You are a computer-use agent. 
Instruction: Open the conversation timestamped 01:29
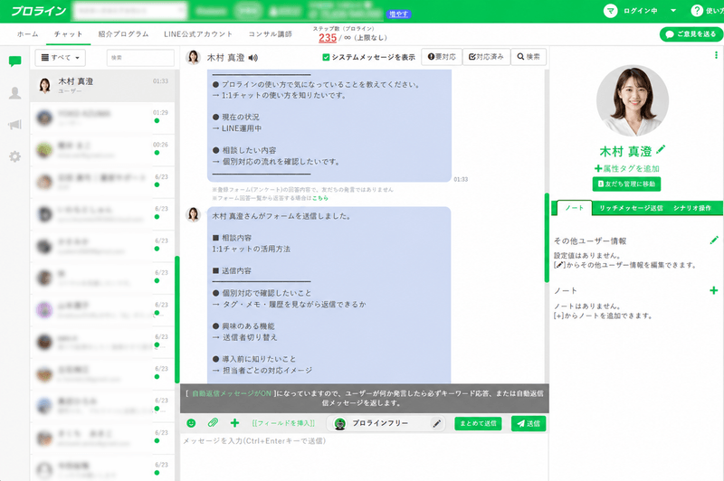[x=102, y=118]
